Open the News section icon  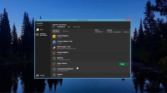pos(38,30)
